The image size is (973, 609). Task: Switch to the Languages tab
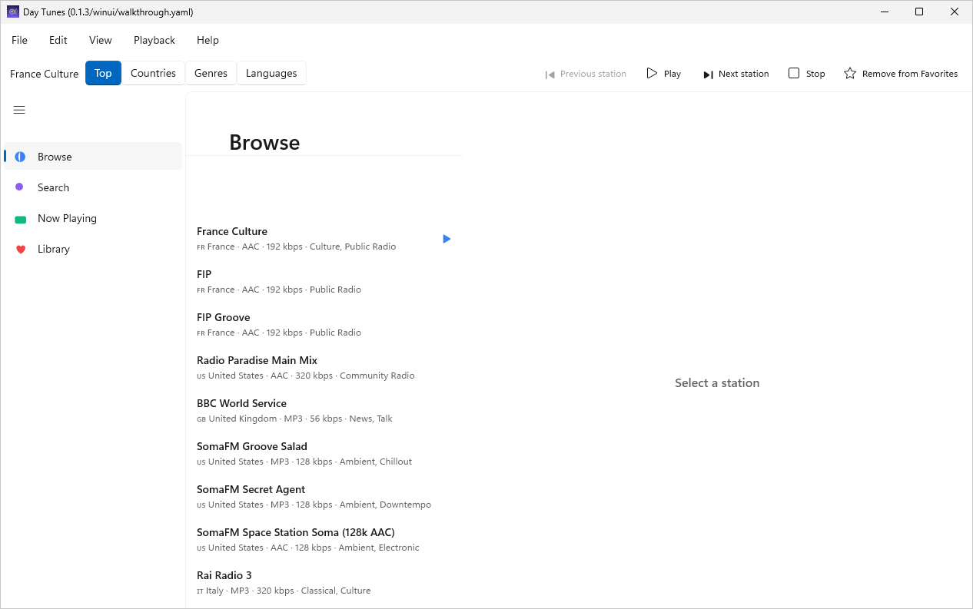pos(271,73)
